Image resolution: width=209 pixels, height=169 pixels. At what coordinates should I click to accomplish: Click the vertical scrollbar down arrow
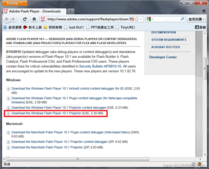205,155
